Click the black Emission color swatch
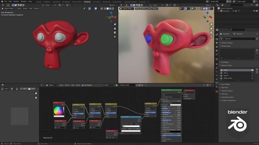The width and height of the screenshot is (259, 145). point(175,132)
